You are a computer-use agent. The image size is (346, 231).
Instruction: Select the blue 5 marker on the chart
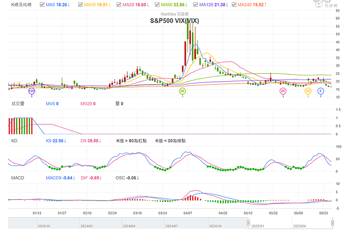pos(321,91)
